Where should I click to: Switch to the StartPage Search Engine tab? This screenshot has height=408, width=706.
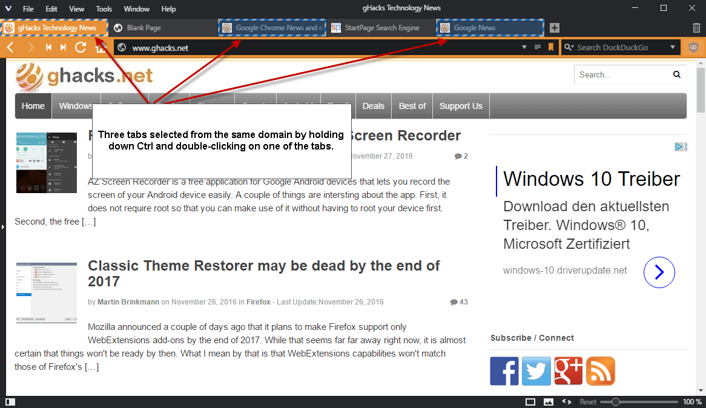(x=381, y=28)
